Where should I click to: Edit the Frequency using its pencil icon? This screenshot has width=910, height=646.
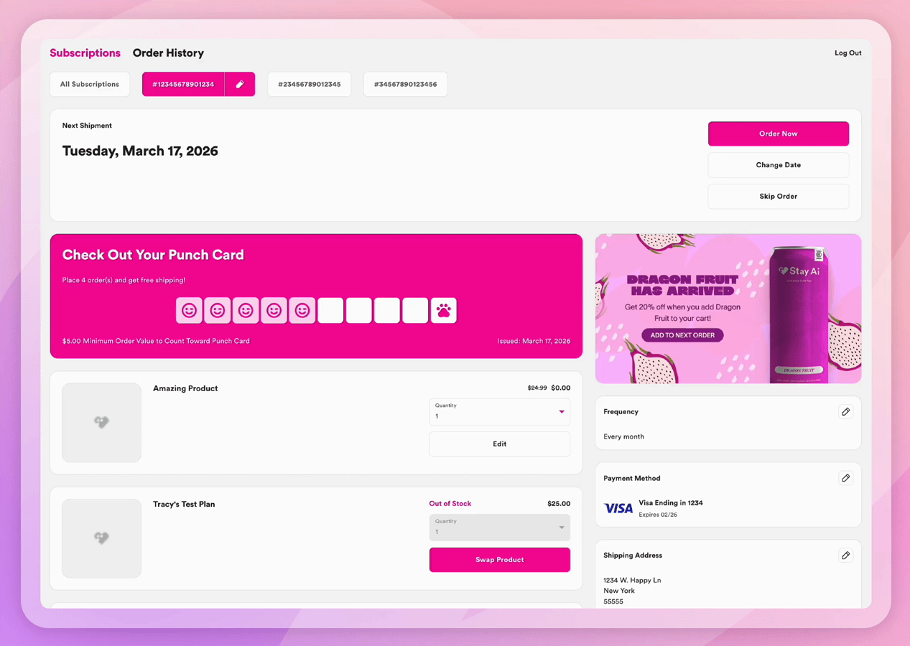pyautogui.click(x=845, y=412)
